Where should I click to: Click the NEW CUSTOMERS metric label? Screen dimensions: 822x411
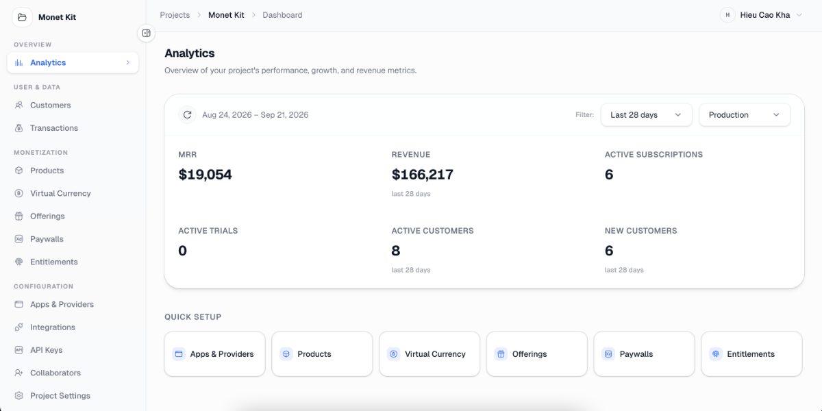pos(641,231)
